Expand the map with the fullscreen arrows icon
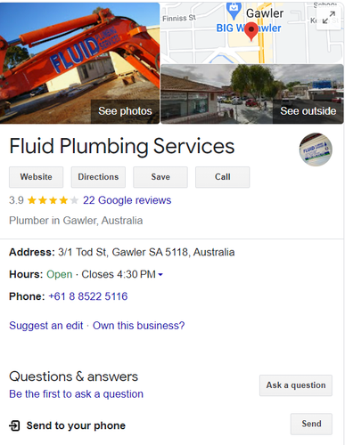345x445 pixels. click(329, 18)
